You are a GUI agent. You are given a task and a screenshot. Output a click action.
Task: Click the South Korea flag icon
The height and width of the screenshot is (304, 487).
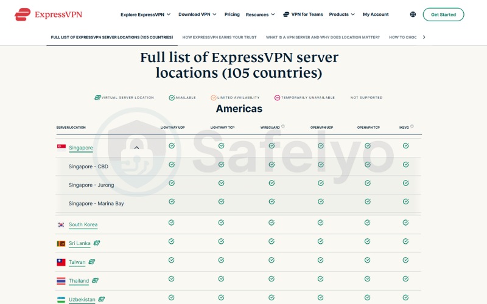[61, 224]
